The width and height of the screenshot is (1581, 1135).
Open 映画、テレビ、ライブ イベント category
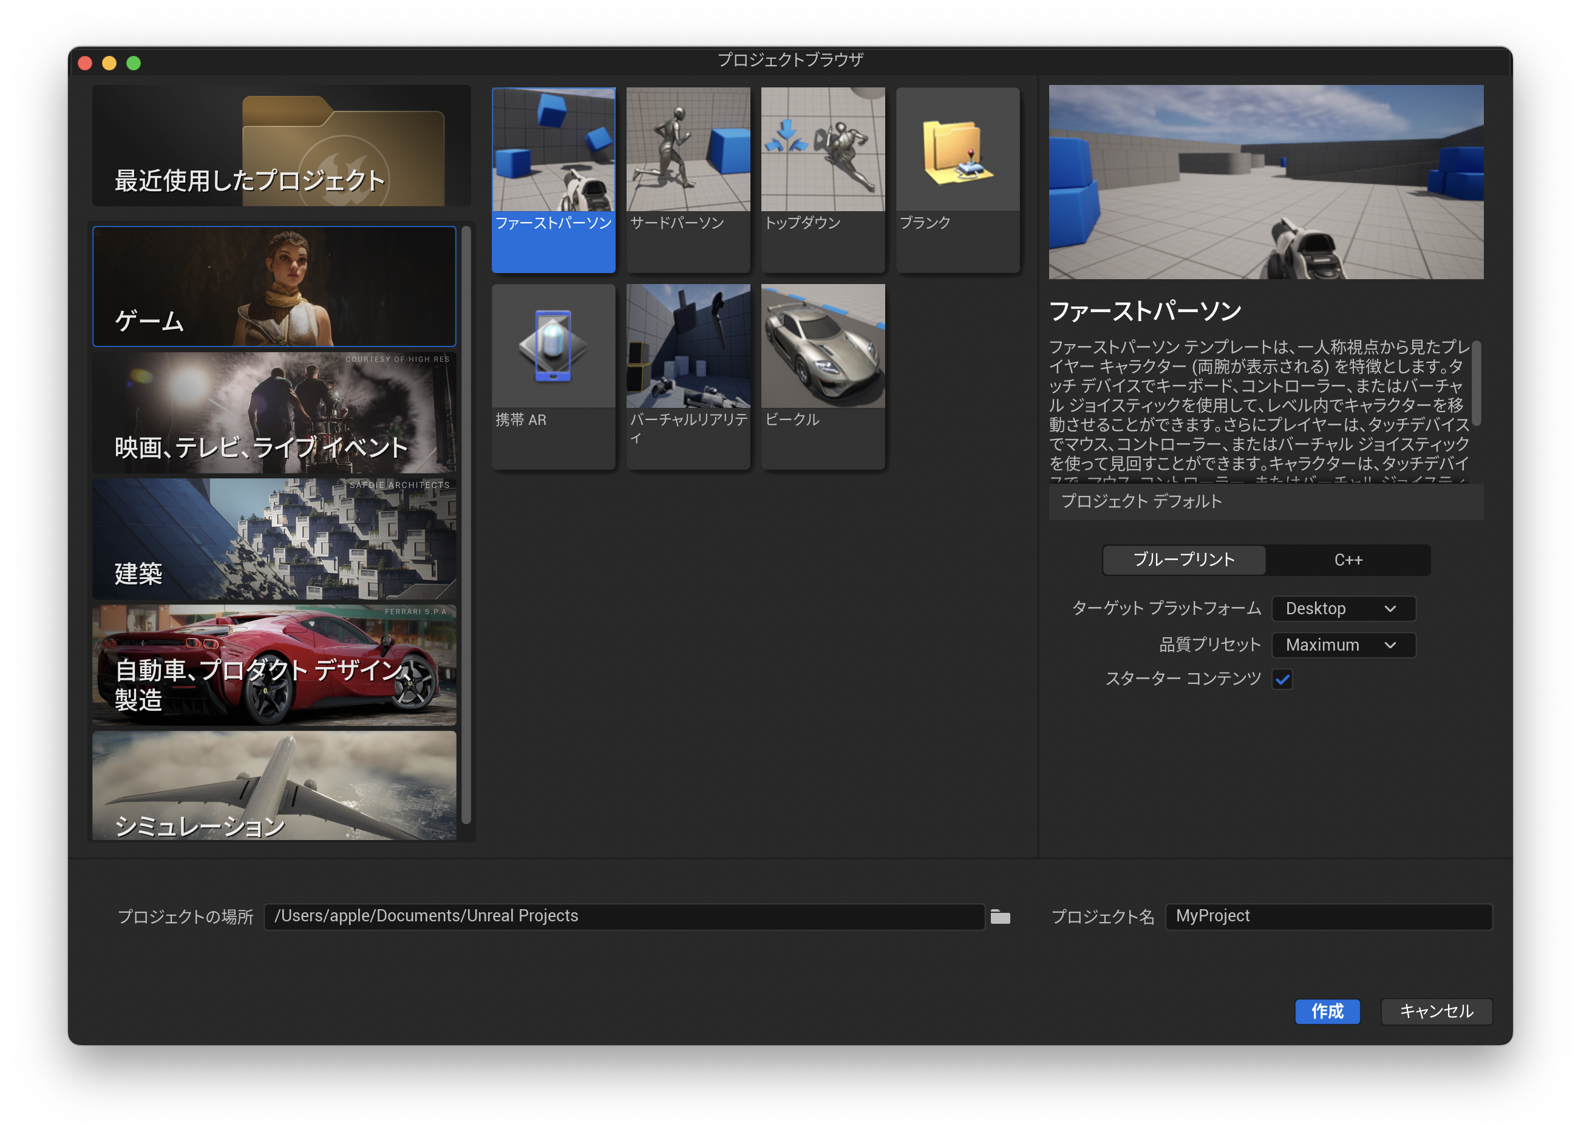click(274, 413)
